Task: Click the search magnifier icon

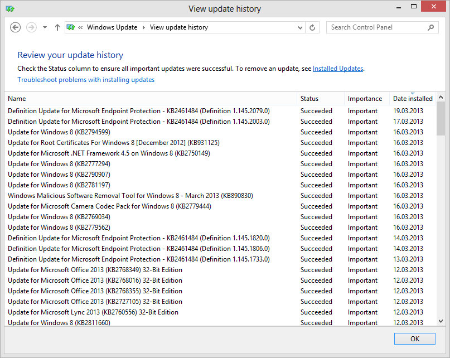Action: [x=430, y=27]
